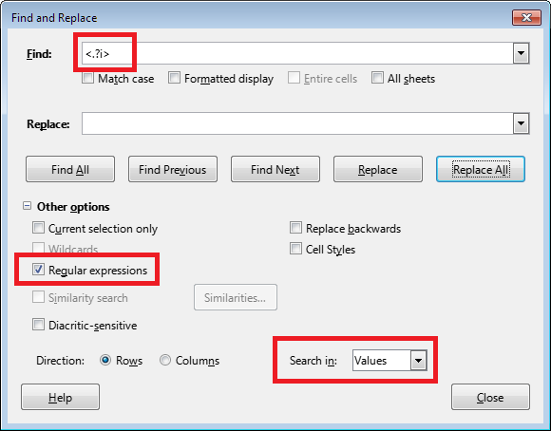Tick the Formatted display checkbox

(174, 78)
